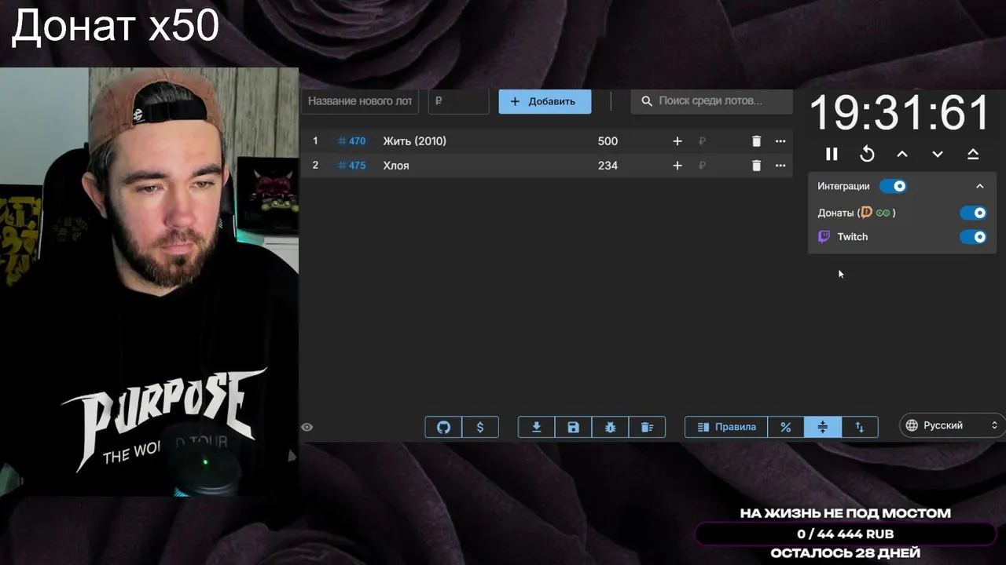Delete the Жить (2010) lot with trash icon

pyautogui.click(x=756, y=141)
